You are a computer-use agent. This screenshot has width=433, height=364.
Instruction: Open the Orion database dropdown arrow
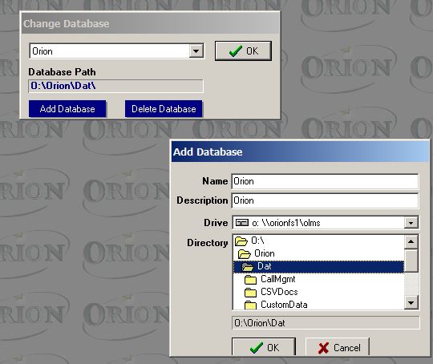[x=196, y=51]
